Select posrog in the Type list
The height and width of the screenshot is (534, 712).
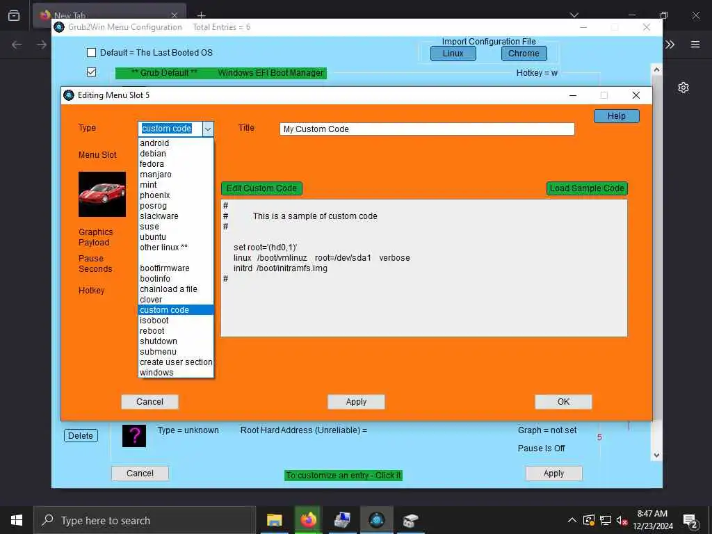coord(176,206)
